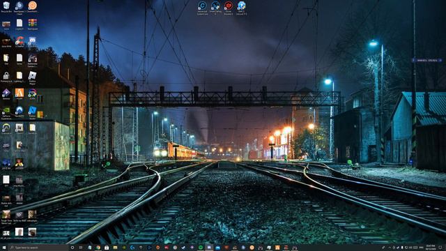Open Google Chrome from the taskbar
The width and height of the screenshot is (446, 251).
click(98, 248)
